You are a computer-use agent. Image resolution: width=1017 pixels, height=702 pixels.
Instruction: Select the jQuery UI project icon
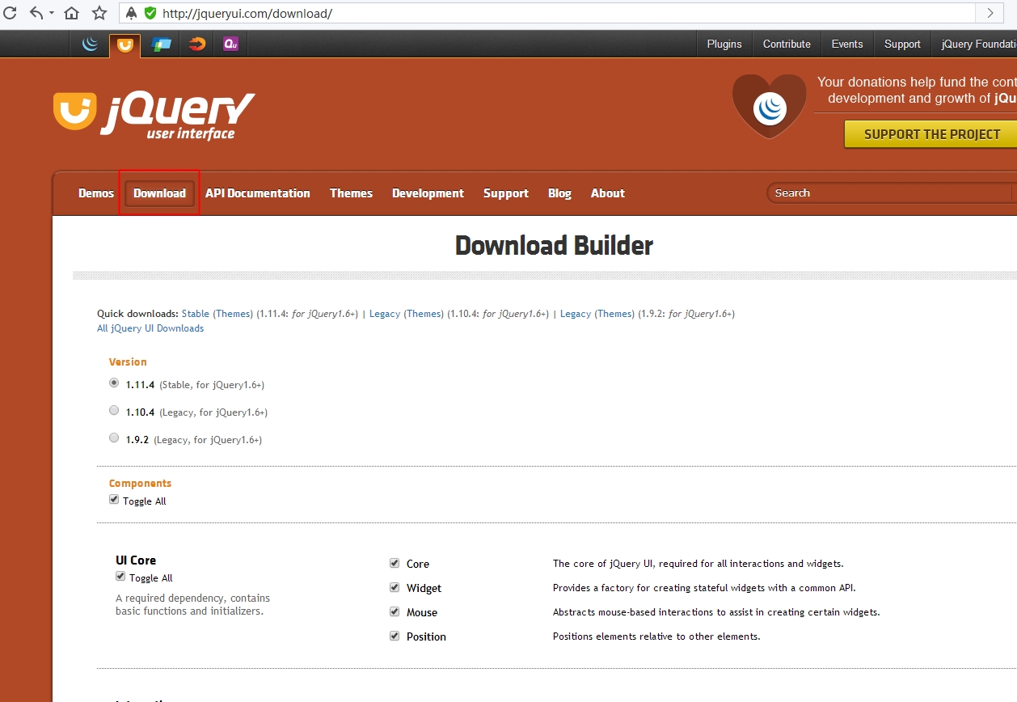pyautogui.click(x=124, y=45)
